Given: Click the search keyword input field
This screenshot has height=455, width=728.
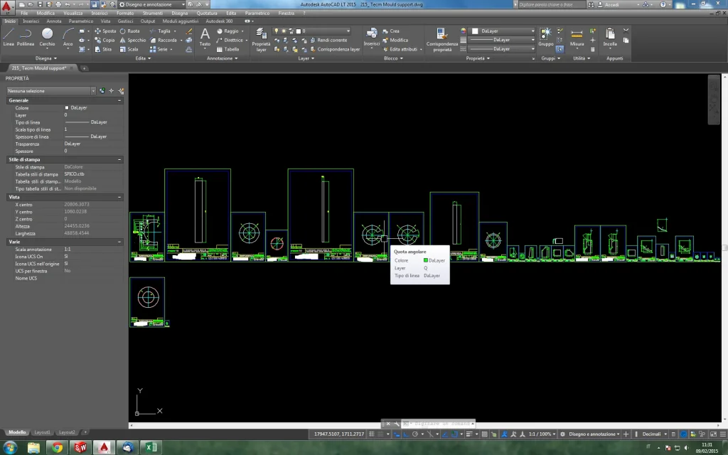Looking at the screenshot, I should pos(551,5).
